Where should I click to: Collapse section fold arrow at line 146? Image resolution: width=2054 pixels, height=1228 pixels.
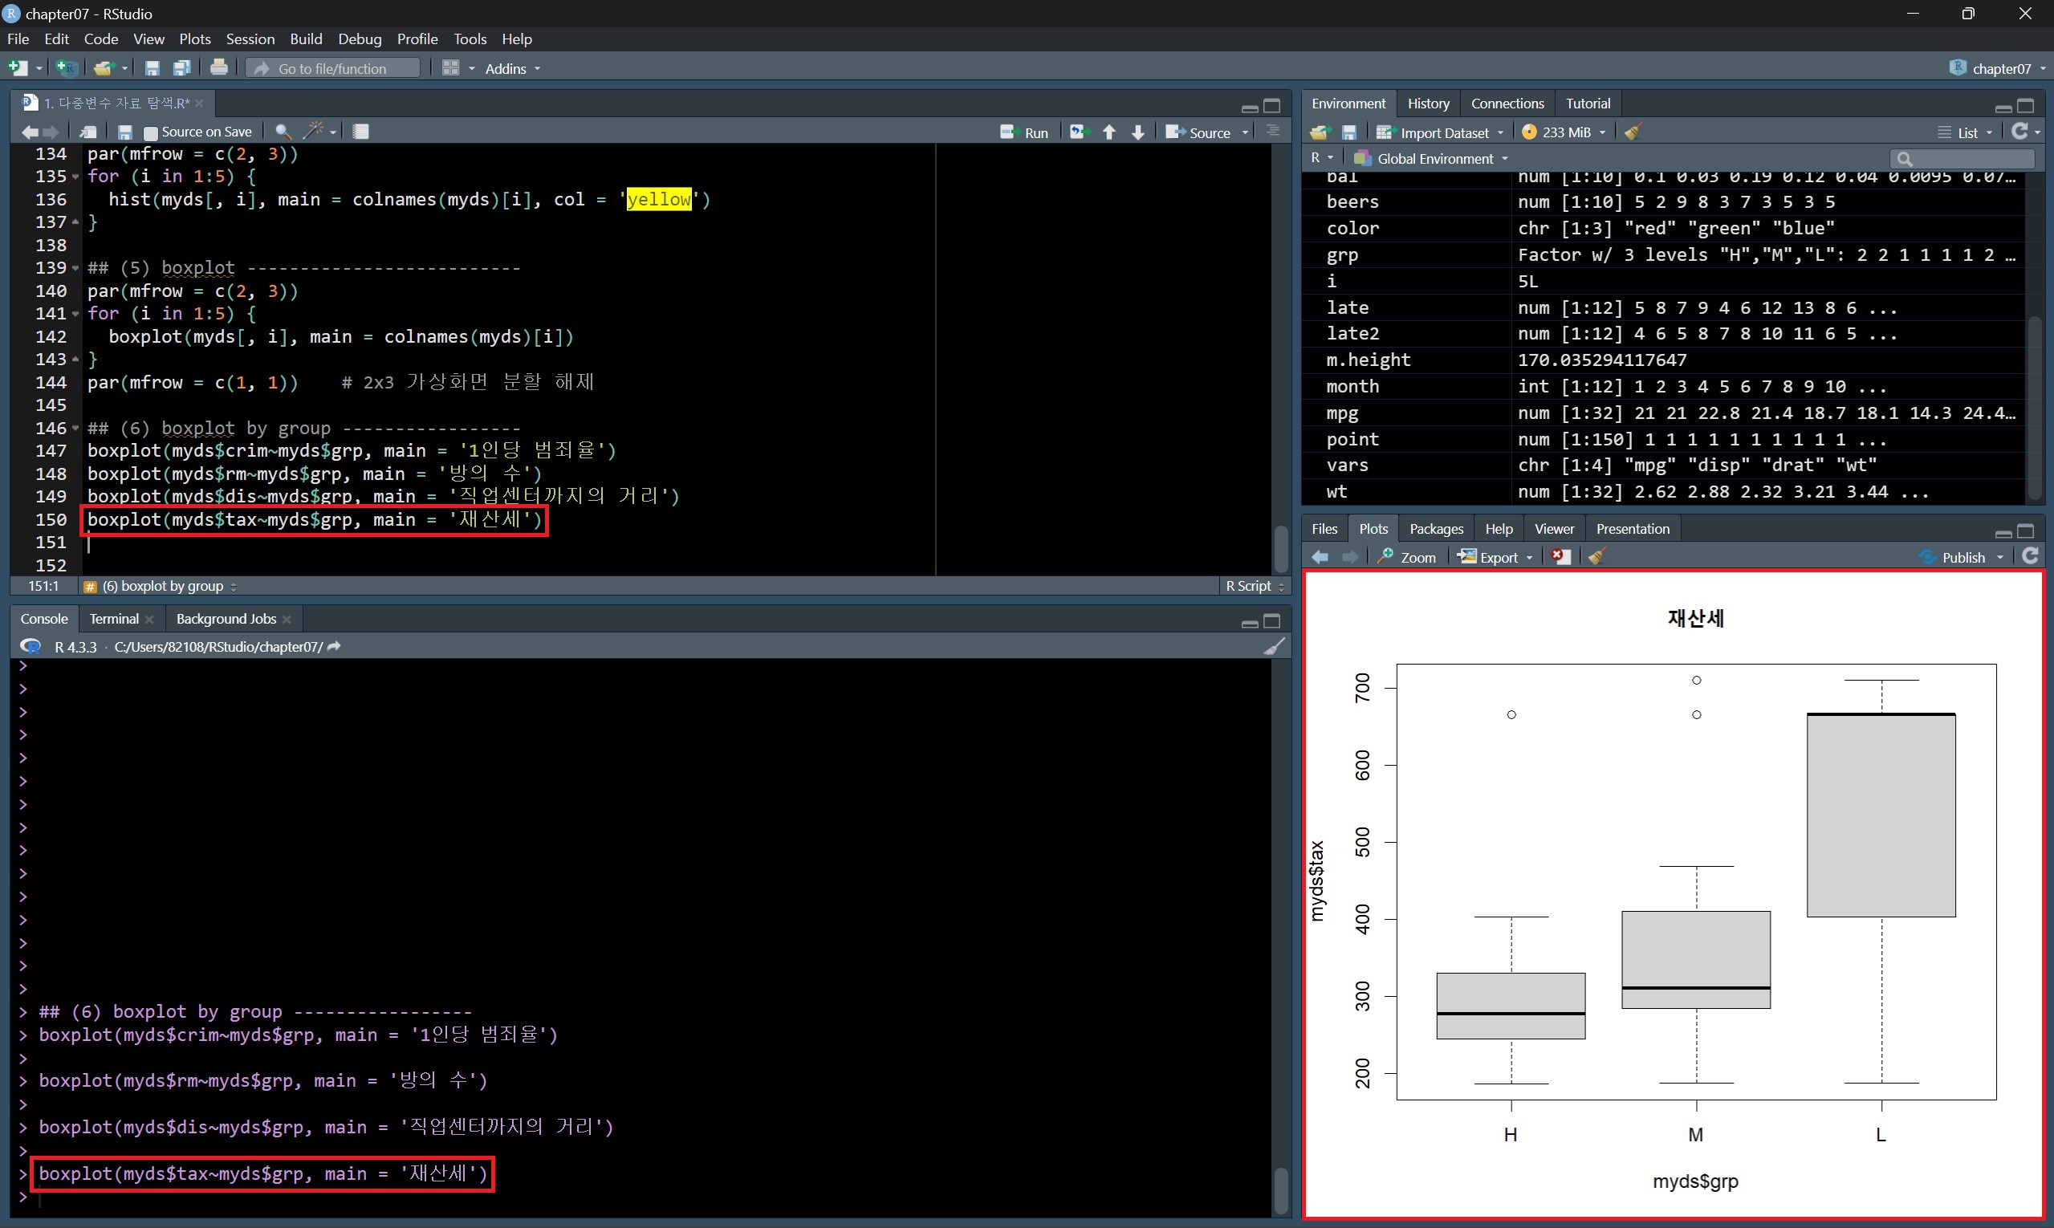point(76,429)
